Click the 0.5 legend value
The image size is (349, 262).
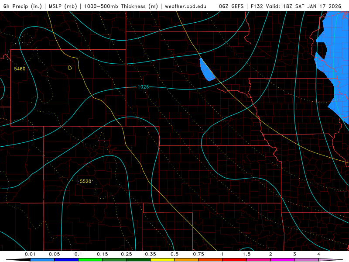click(174, 254)
